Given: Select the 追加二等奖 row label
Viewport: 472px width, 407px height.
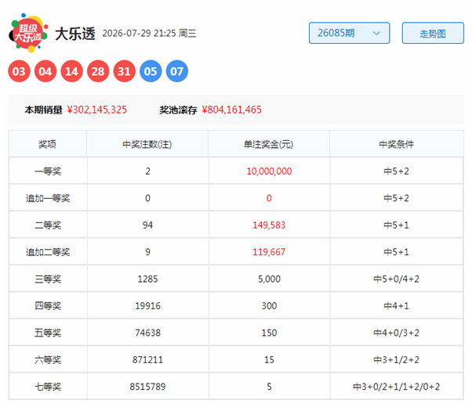Looking at the screenshot, I should point(48,252).
